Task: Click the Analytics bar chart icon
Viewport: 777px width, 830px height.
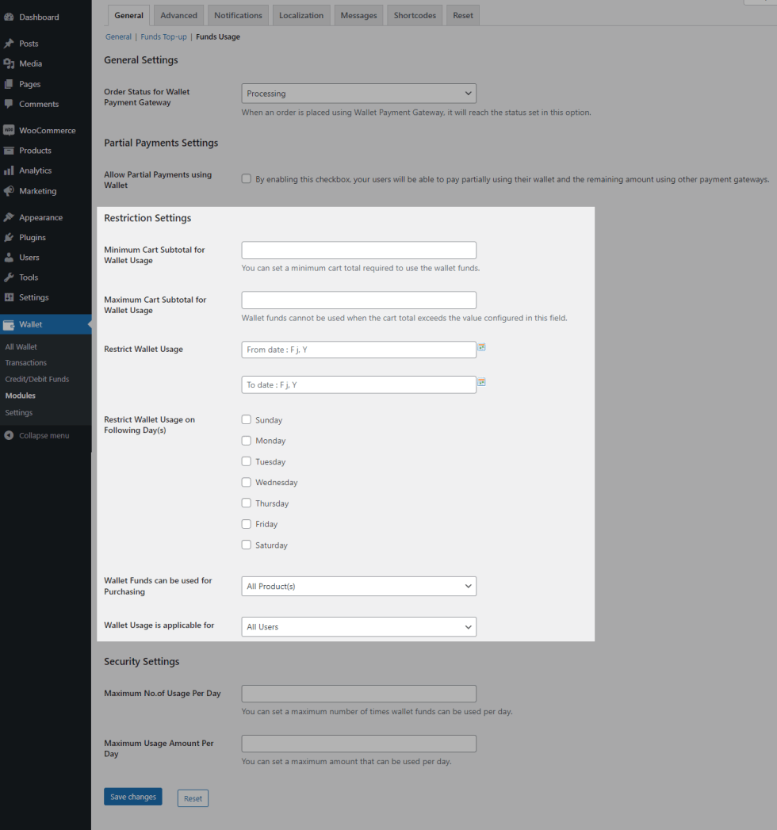Action: pyautogui.click(x=9, y=170)
